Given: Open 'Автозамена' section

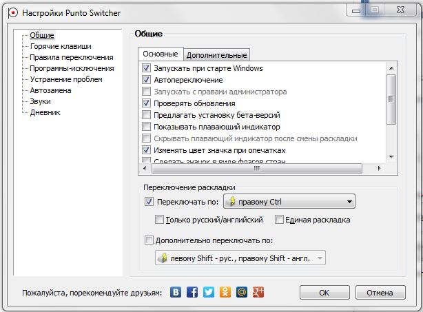Looking at the screenshot, I should (x=50, y=90).
